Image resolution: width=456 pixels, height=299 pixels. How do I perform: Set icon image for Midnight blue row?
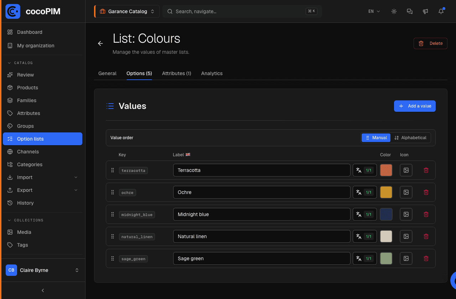[x=406, y=214]
